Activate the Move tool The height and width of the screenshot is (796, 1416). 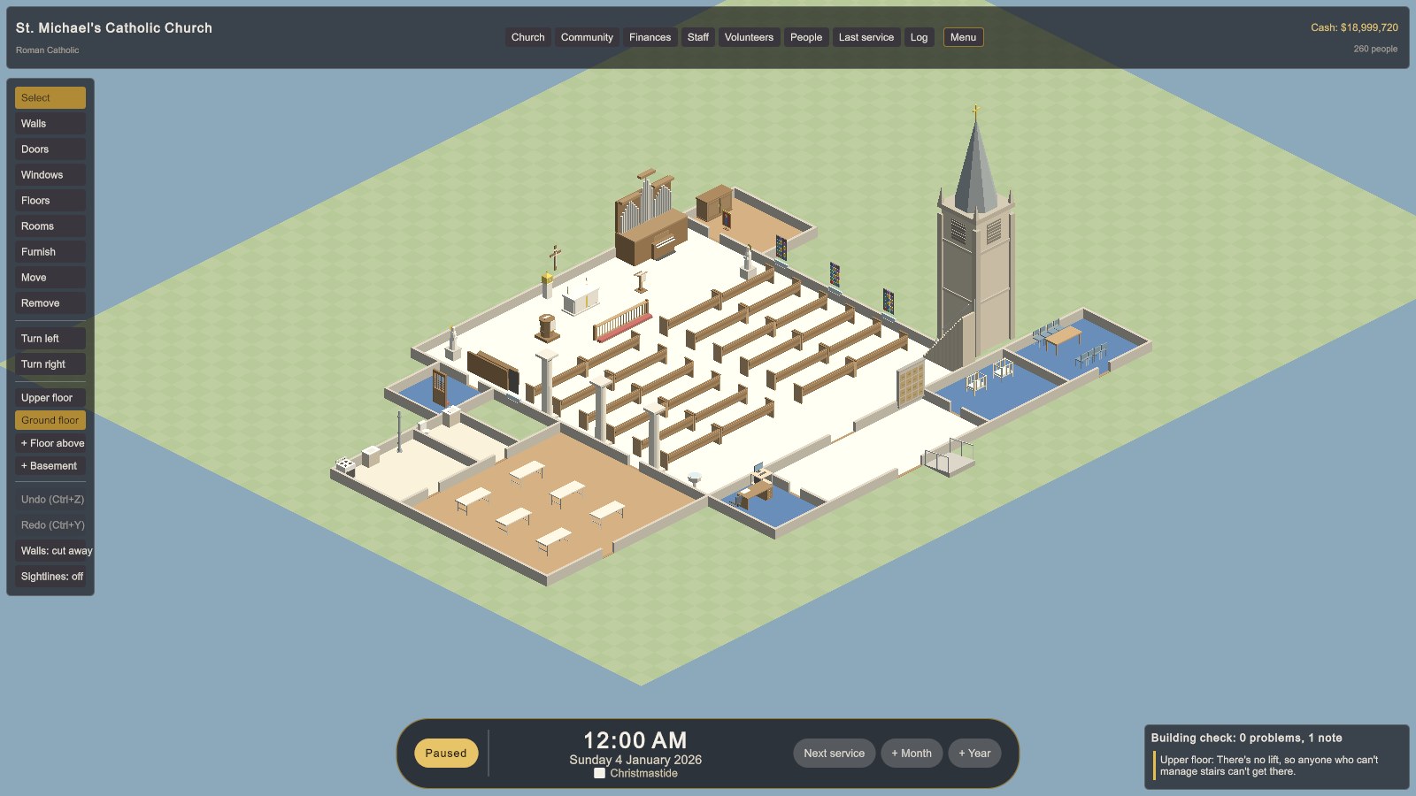(50, 278)
